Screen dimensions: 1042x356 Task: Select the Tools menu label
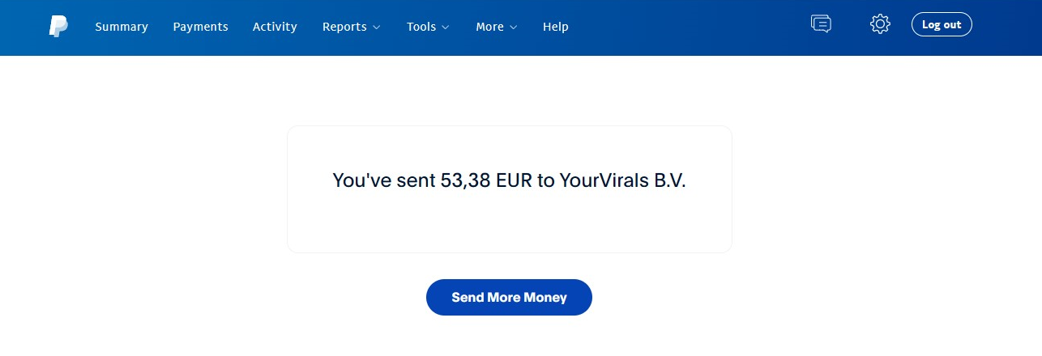[x=421, y=27]
